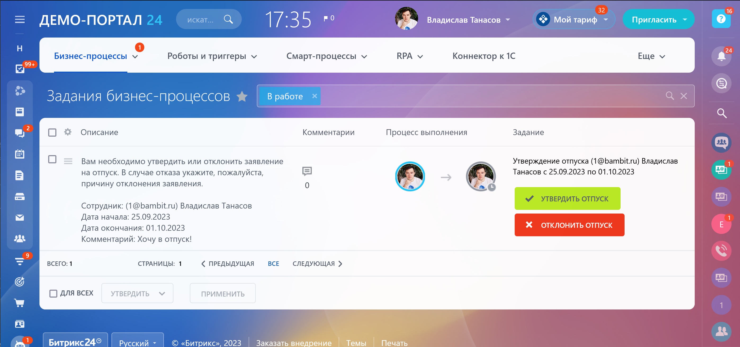Expand the "Утвердить" bulk action dropdown
Viewport: 740px width, 347px height.
tap(137, 293)
